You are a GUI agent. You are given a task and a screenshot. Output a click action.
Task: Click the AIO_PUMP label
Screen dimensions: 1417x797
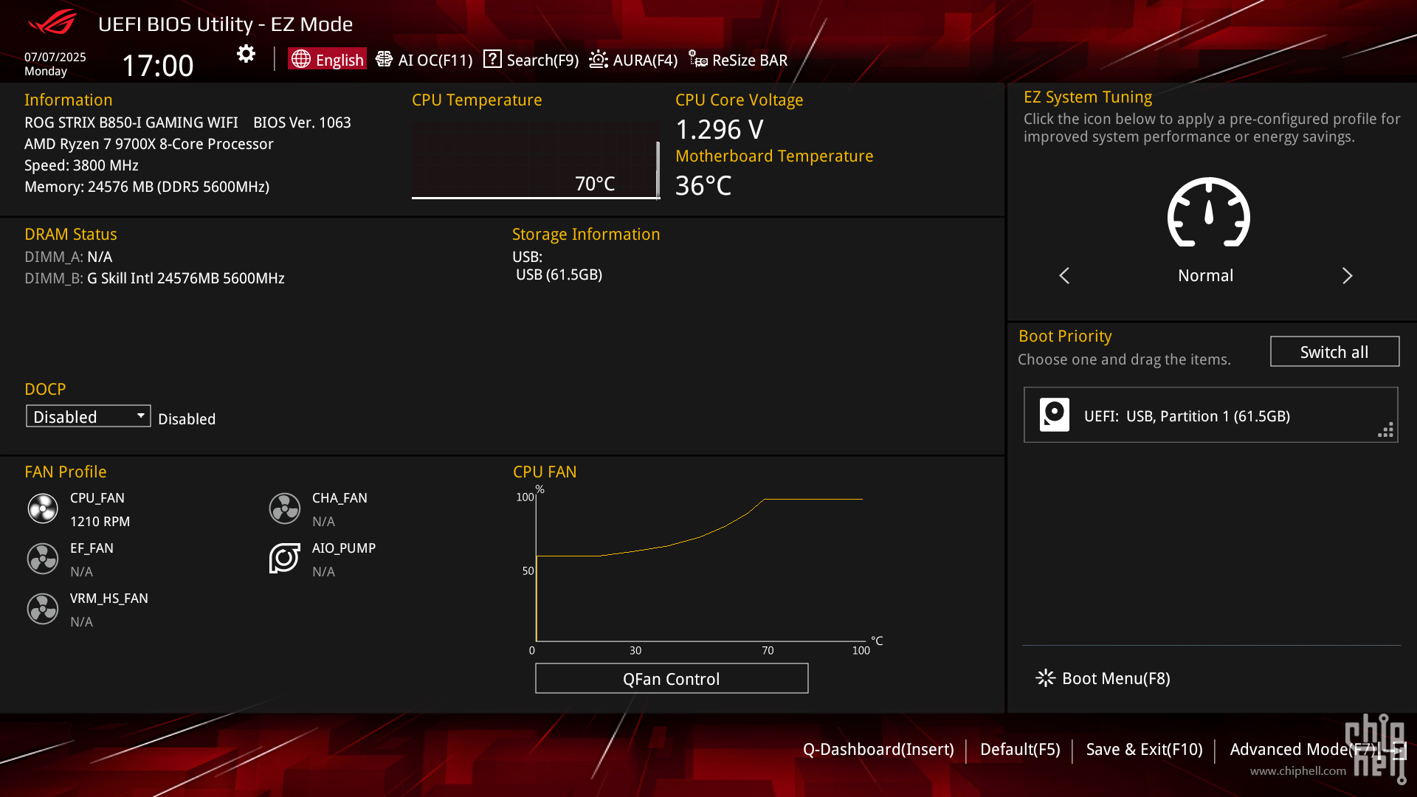point(343,548)
